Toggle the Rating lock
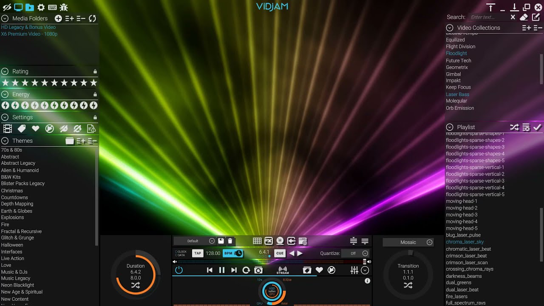 click(95, 71)
